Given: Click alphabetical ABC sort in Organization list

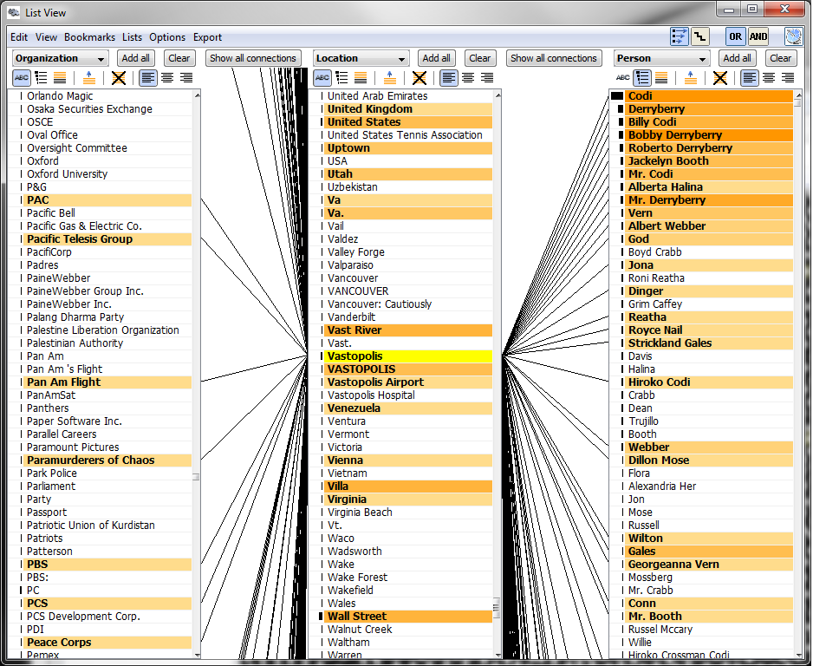Looking at the screenshot, I should point(21,78).
